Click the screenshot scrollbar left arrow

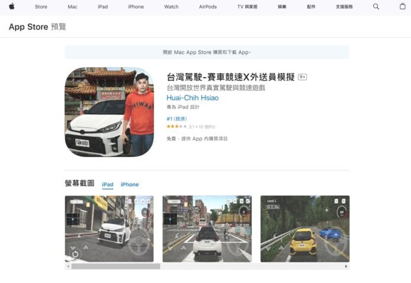(68, 266)
